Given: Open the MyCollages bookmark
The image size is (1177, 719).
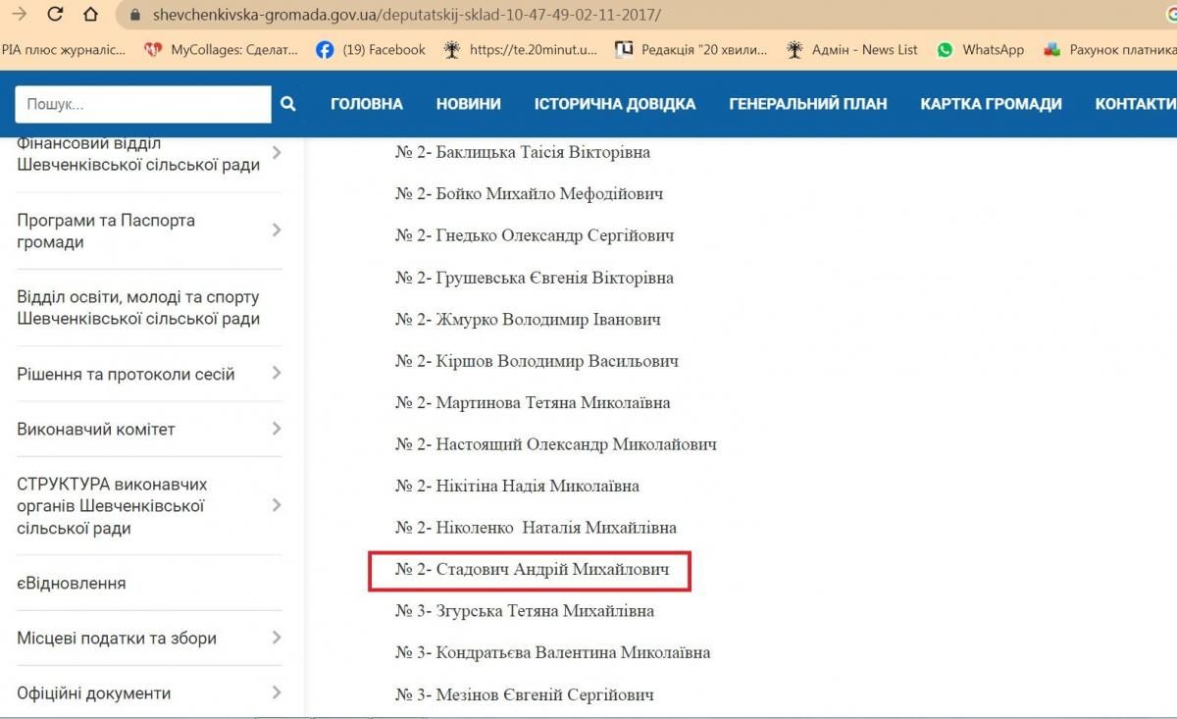Looking at the screenshot, I should (220, 49).
